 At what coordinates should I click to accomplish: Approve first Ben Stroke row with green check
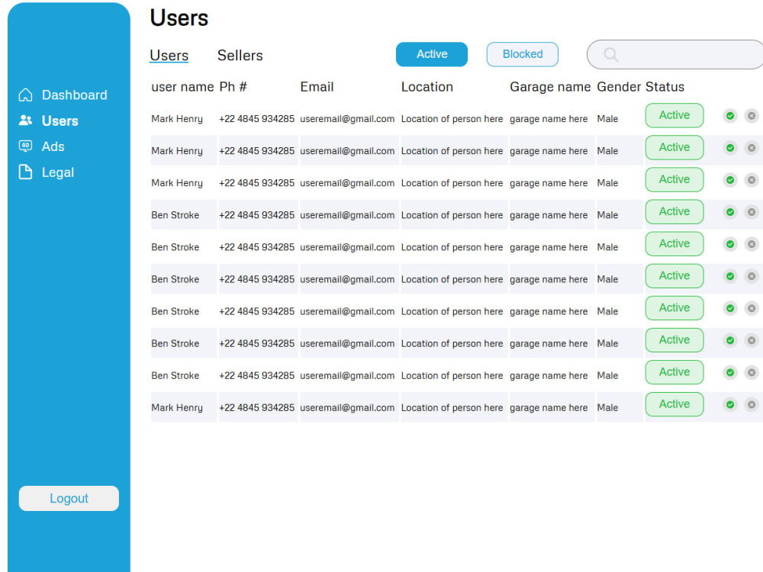coord(730,212)
